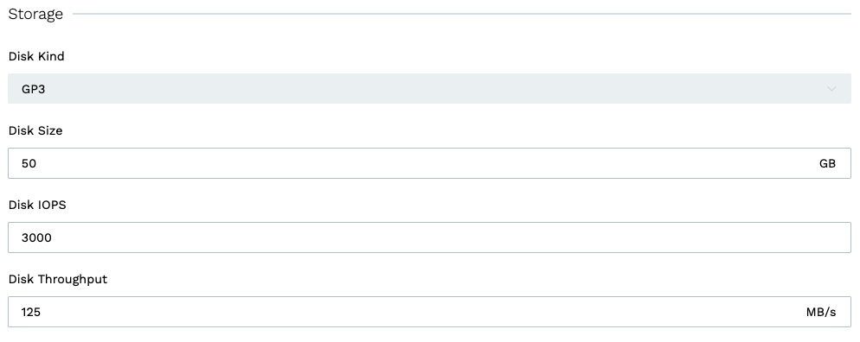
Task: Click the Storage section heading
Action: [x=35, y=14]
